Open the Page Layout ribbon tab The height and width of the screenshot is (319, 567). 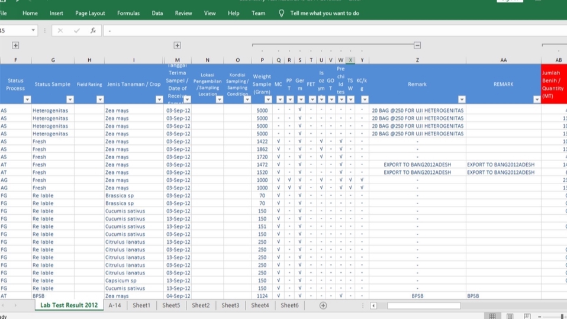90,14
